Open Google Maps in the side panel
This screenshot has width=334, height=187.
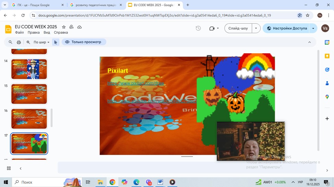tap(327, 97)
